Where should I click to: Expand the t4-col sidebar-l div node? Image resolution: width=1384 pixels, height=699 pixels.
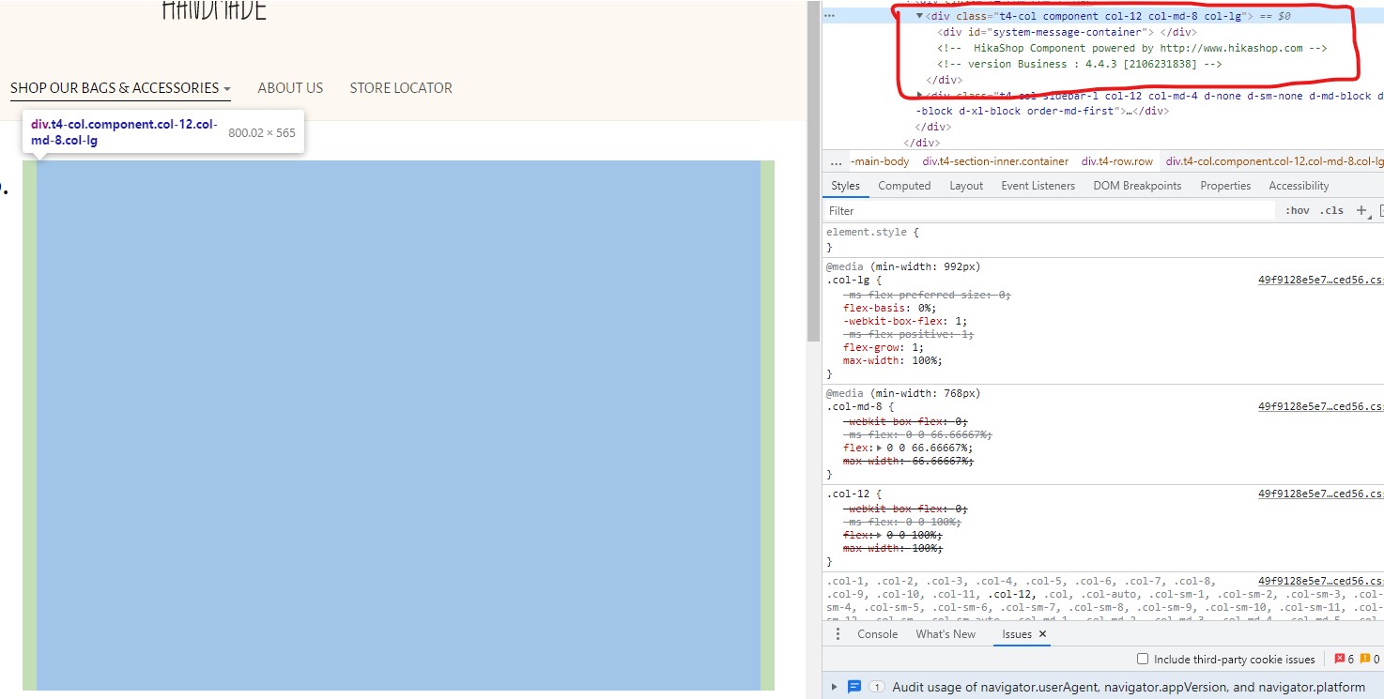coord(920,95)
